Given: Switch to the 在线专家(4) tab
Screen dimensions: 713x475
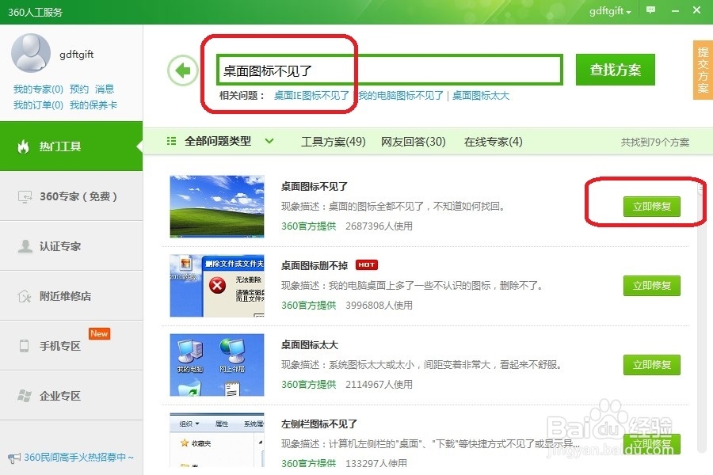Looking at the screenshot, I should coord(493,142).
